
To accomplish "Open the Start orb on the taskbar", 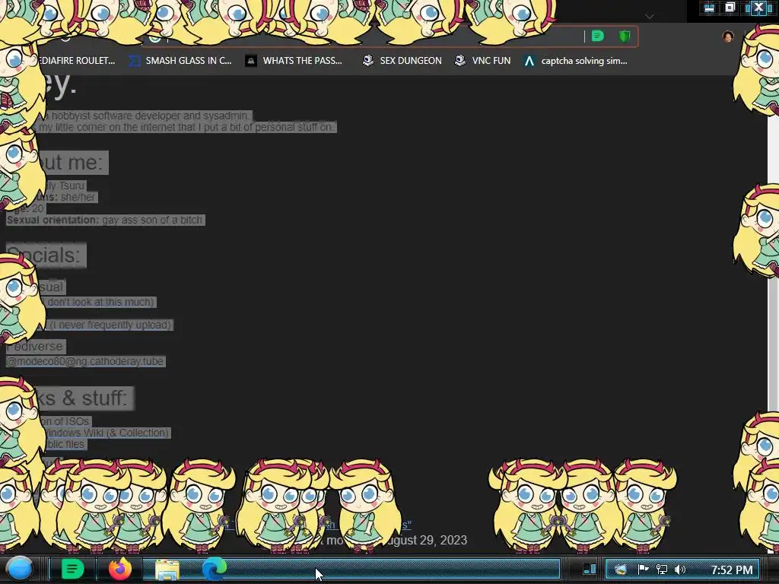I will pyautogui.click(x=20, y=569).
